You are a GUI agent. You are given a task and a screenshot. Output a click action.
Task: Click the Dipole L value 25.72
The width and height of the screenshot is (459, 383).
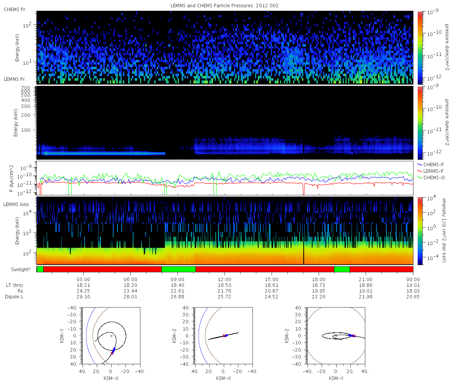225,297
